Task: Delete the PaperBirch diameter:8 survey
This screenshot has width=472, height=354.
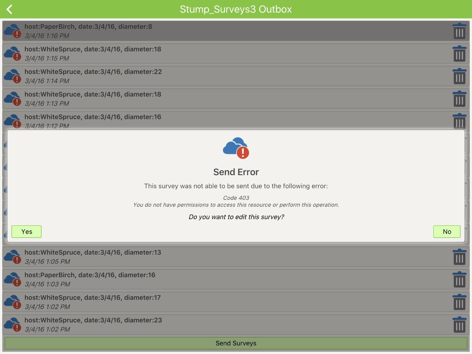Action: [x=459, y=31]
